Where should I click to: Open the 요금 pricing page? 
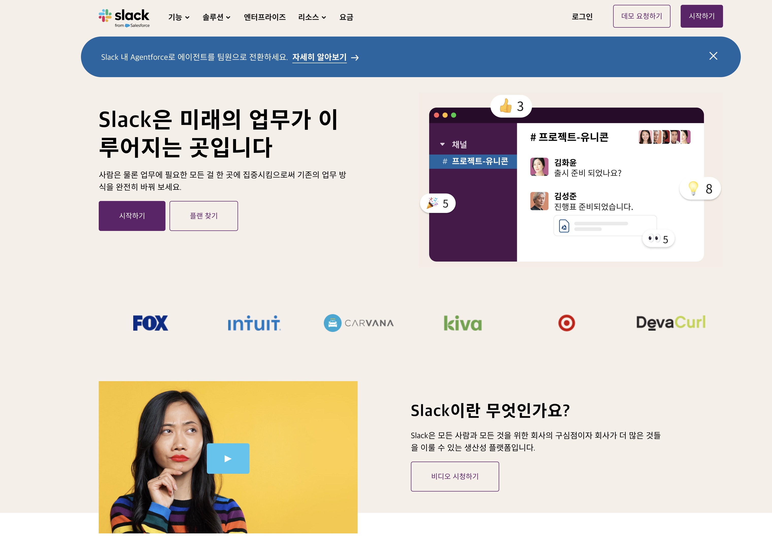point(346,17)
